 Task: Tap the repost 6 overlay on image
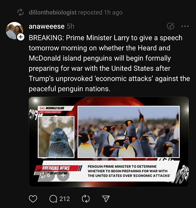[47, 175]
